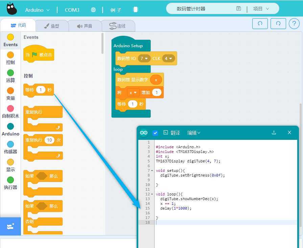Click the x variable in 显示数字 block
The width and height of the screenshot is (303, 248).
pos(156,80)
